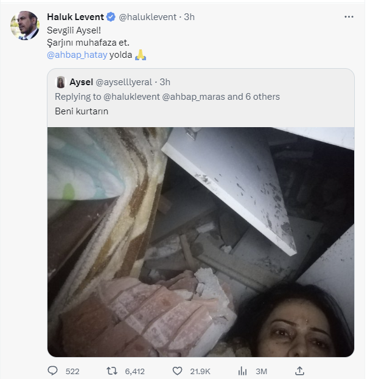
Task: Click the blue verified badge
Action: pyautogui.click(x=110, y=17)
